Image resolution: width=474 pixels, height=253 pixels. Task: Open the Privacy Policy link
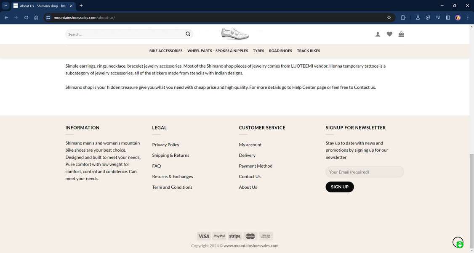point(165,145)
